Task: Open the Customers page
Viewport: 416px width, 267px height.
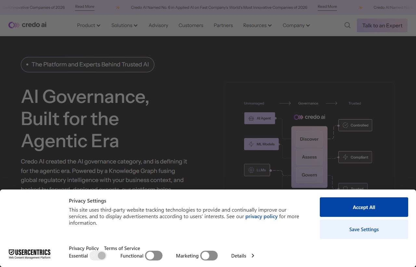Action: point(191,25)
